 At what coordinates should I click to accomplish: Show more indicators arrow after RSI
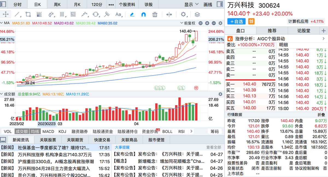pos(191,131)
